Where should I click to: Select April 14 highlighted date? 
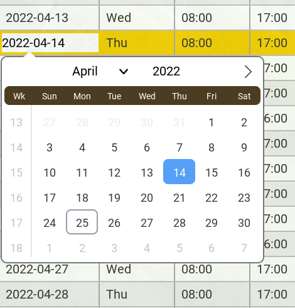(179, 172)
